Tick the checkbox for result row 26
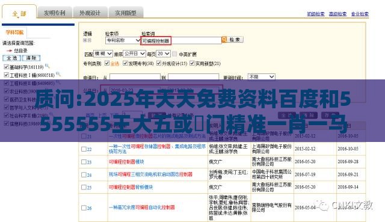This screenshot has height=222, width=385. click(84, 208)
